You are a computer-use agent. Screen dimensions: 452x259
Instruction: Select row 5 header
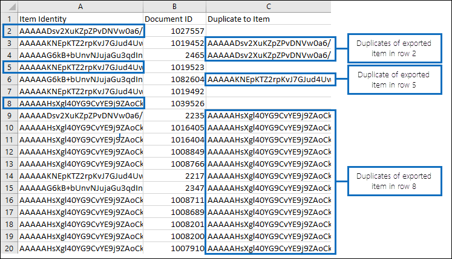click(9, 68)
